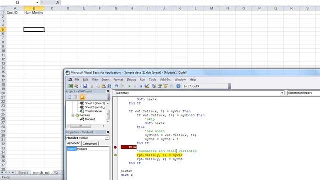The image size is (320, 180).
Task: Collapse the Modules folder node
Action: click(73, 115)
